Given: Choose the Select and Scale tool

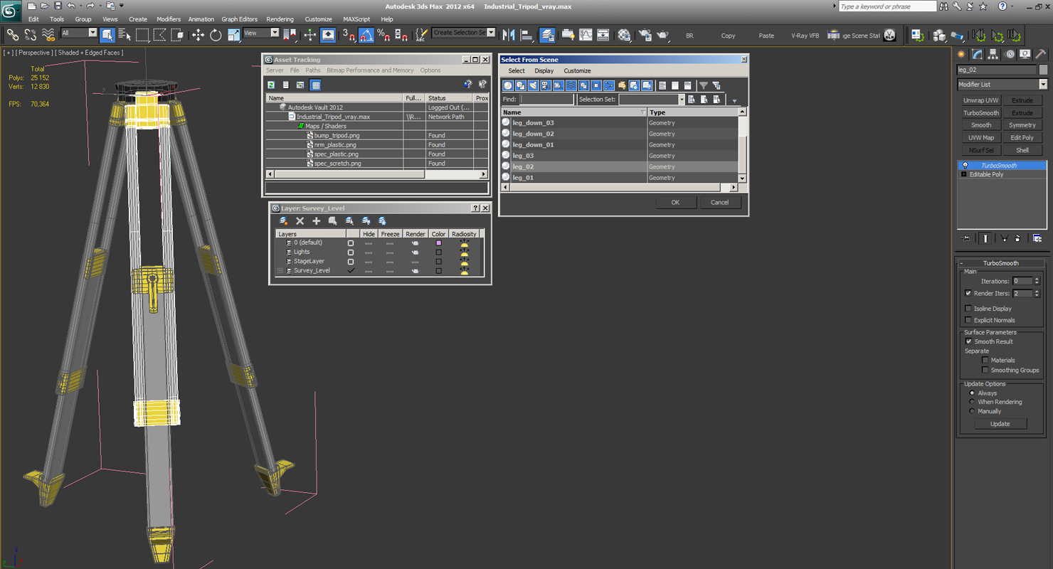Looking at the screenshot, I should pos(233,34).
